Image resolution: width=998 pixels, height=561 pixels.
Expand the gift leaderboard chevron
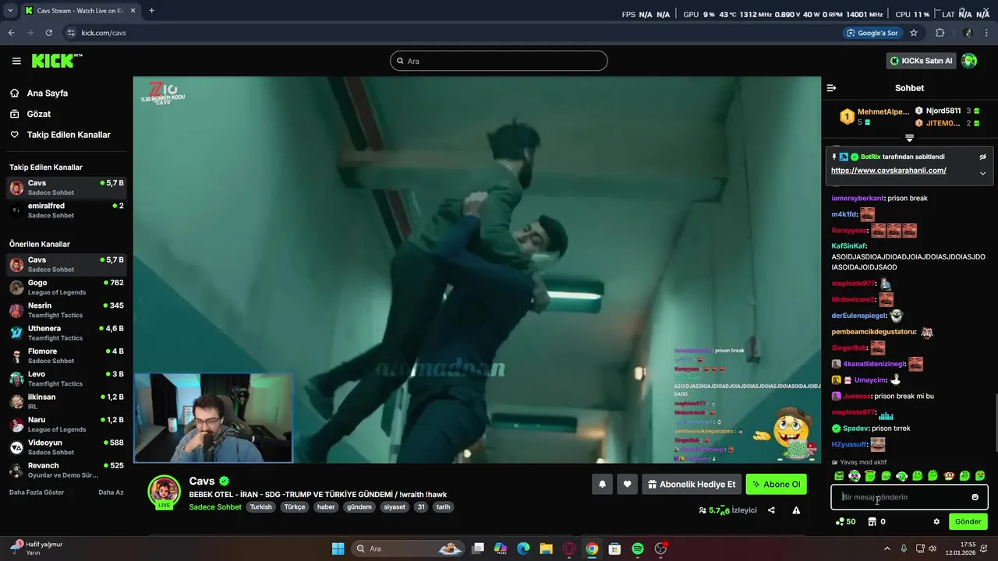[909, 138]
